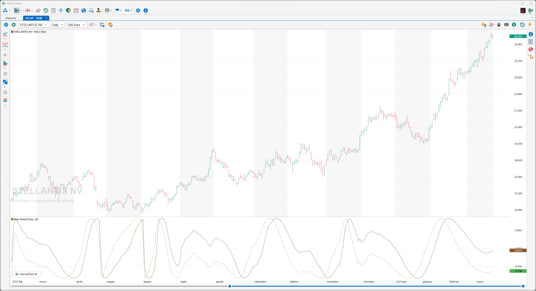Screen dimensions: 536x291
Task: Open the STELLANTIS NV symbol dropdown
Action: pos(34,25)
